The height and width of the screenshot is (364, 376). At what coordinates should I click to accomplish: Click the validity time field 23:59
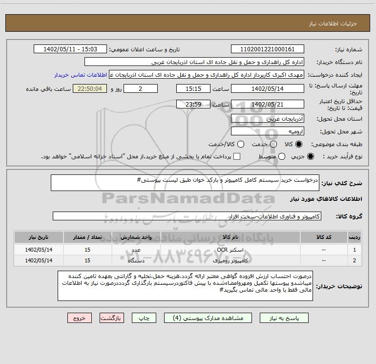pos(193,105)
